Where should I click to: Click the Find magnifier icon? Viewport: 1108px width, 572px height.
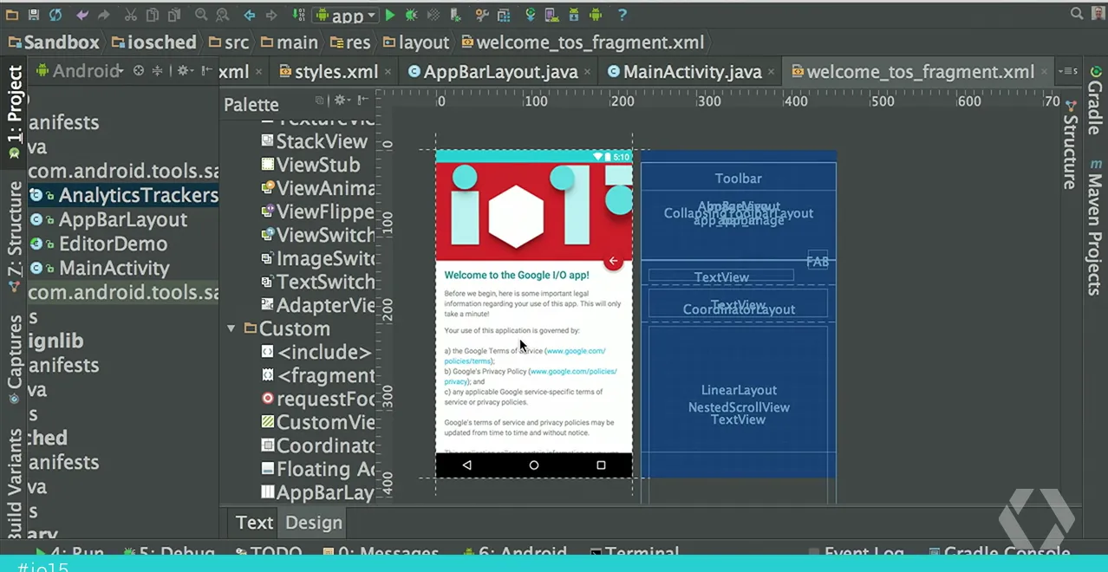[201, 15]
